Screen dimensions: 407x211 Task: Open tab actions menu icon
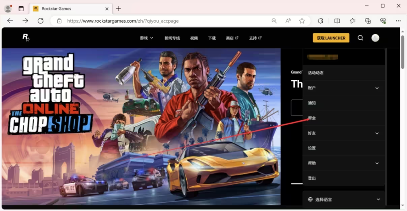[21, 9]
